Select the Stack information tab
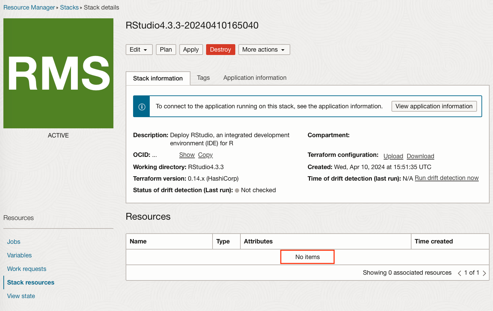Screen dimensions: 493x311 [x=158, y=78]
